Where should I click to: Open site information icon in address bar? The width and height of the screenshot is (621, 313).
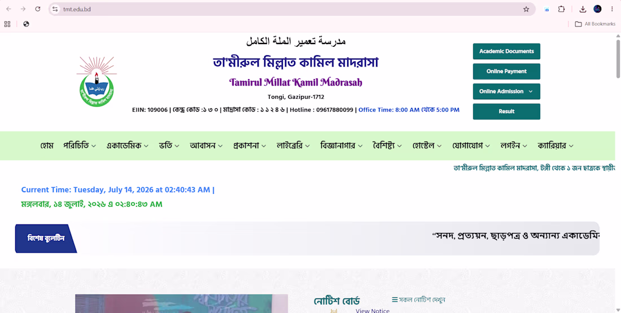55,9
